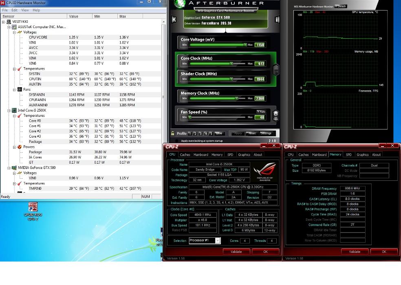The width and height of the screenshot is (401, 285).
Task: Toggle the link clocks button beside Shader Clock
Action: [276, 70]
